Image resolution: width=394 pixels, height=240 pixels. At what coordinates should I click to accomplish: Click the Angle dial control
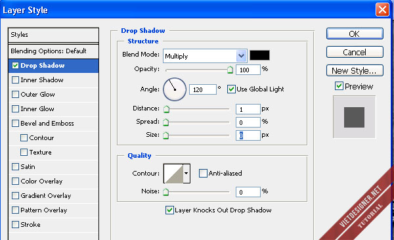(175, 89)
